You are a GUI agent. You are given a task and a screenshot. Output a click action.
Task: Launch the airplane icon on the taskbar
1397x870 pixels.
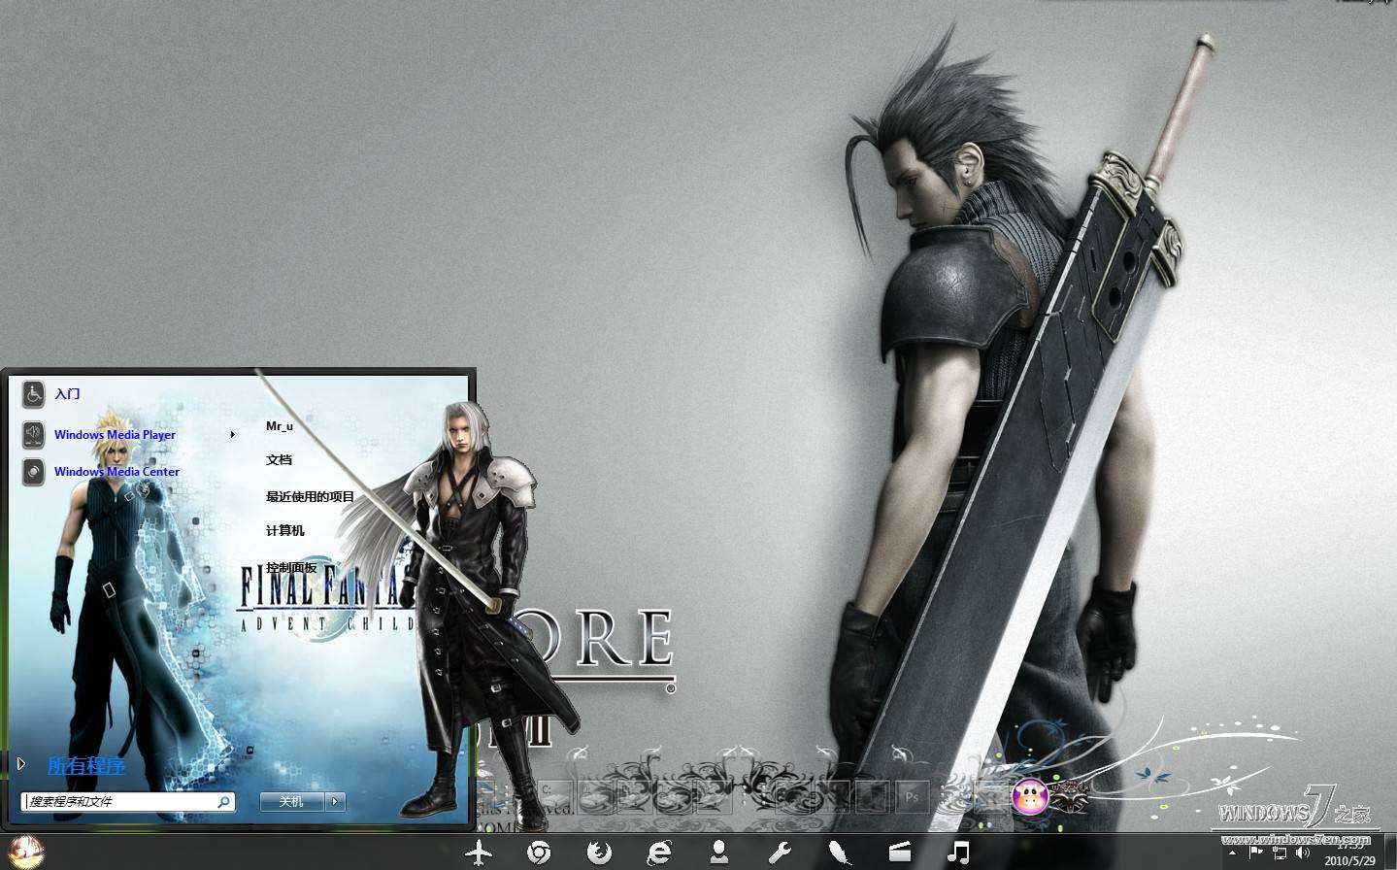pyautogui.click(x=480, y=853)
